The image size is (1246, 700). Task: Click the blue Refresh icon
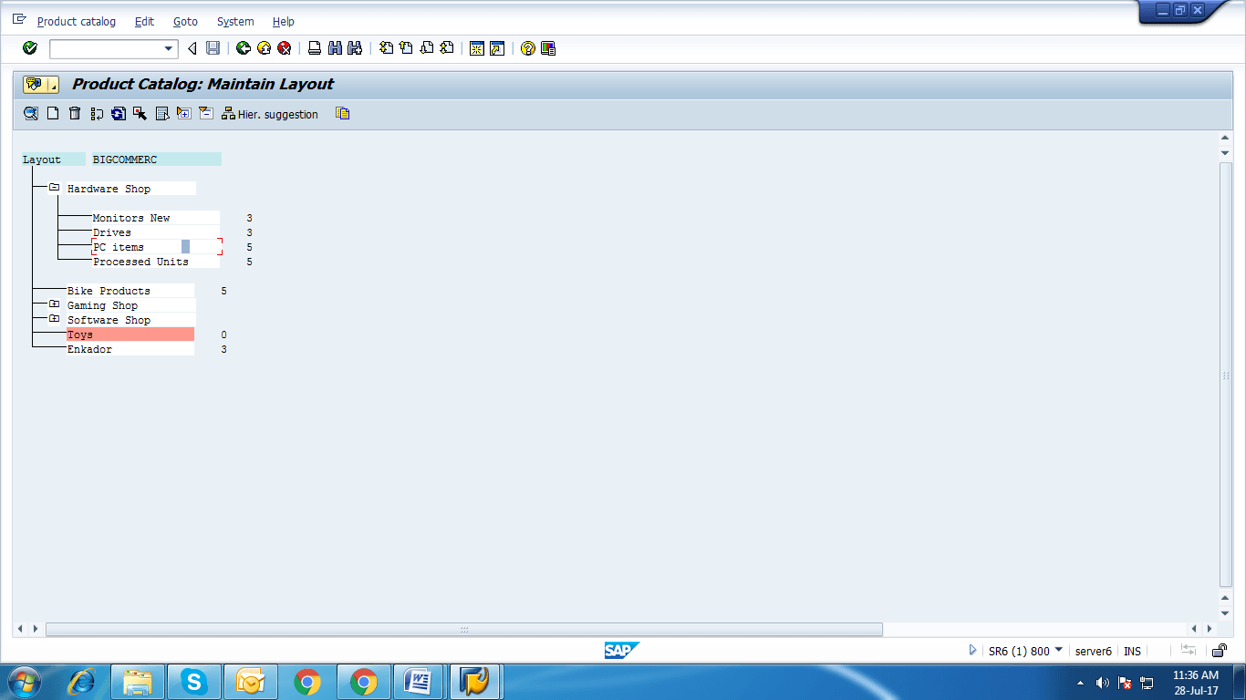coord(119,113)
